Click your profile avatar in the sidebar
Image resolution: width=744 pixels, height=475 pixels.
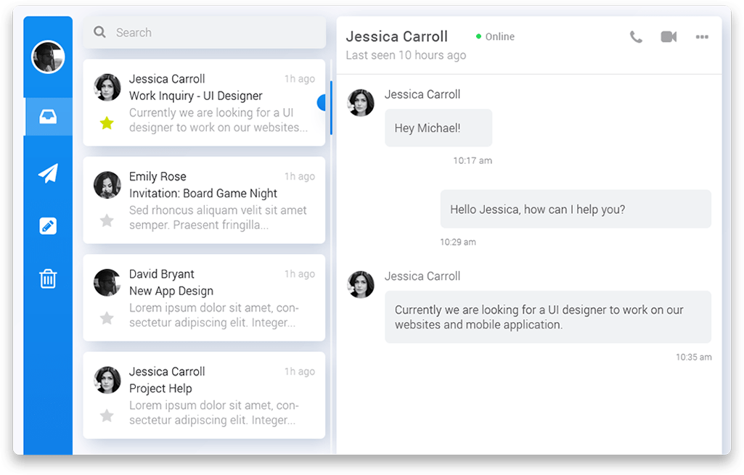[48, 57]
